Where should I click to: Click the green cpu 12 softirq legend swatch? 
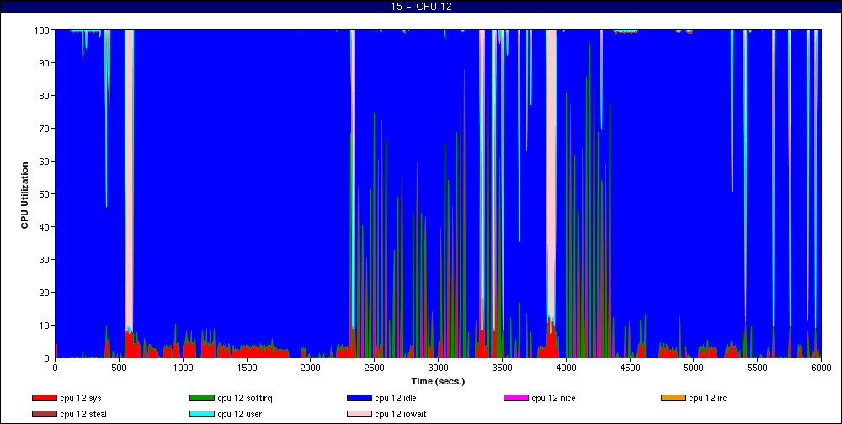[x=201, y=398]
